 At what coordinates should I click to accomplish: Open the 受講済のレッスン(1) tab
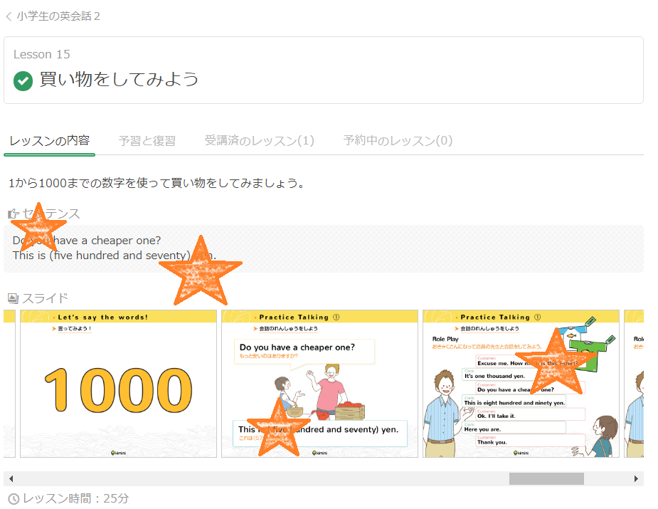[x=259, y=141]
